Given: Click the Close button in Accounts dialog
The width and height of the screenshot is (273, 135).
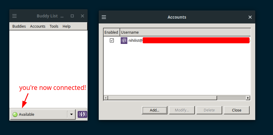Looking at the screenshot, I should point(237,110).
